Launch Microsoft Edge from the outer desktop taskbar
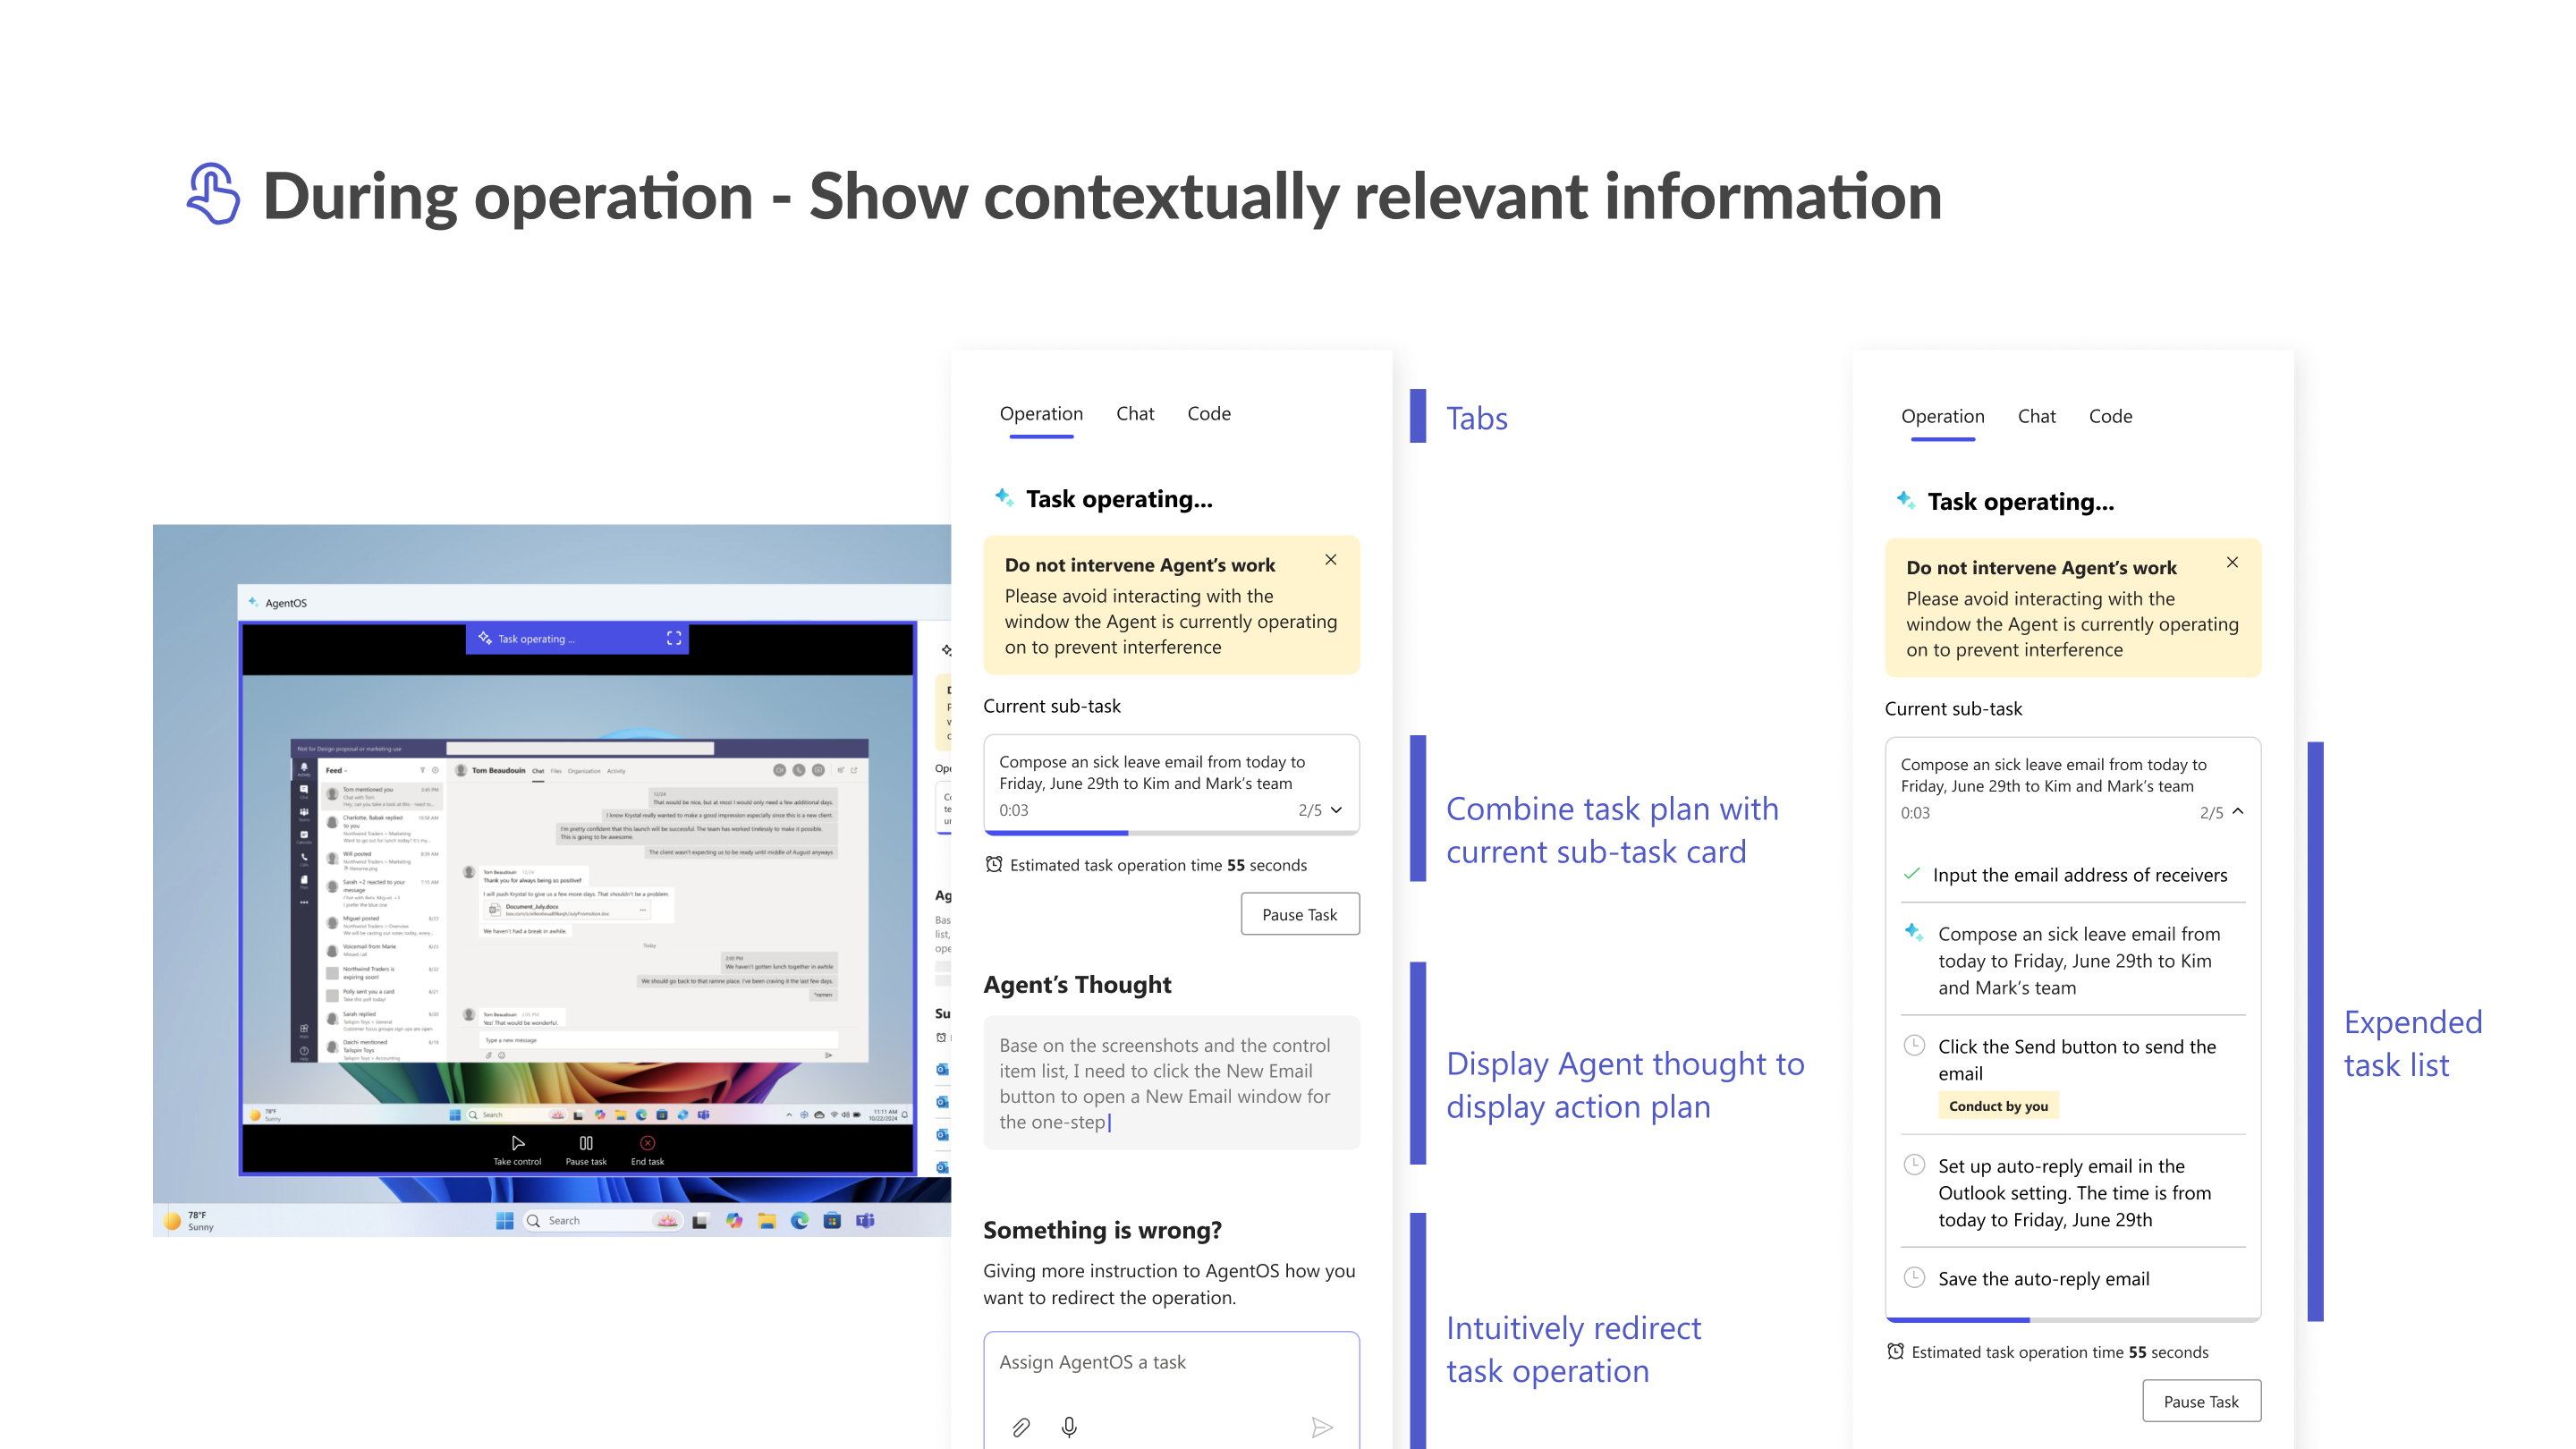Image resolution: width=2576 pixels, height=1449 pixels. coord(799,1220)
